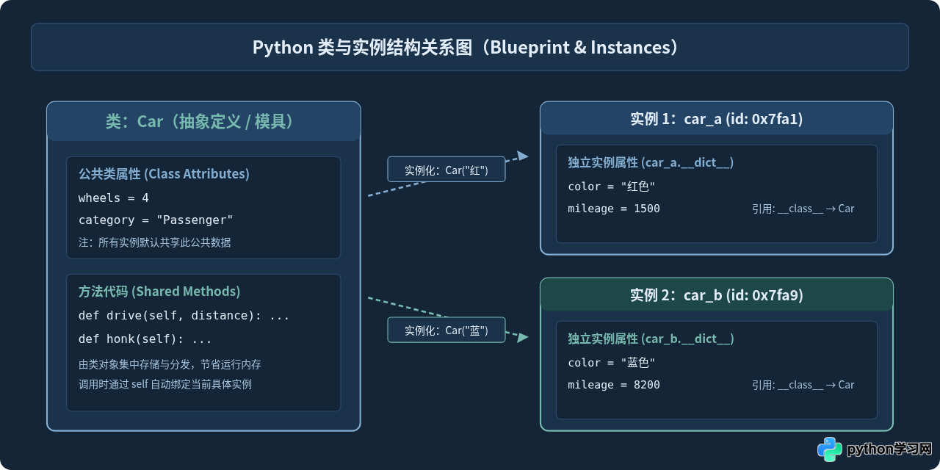Select the line 'color = "蓝色"'
The width and height of the screenshot is (940, 470).
[x=611, y=363]
